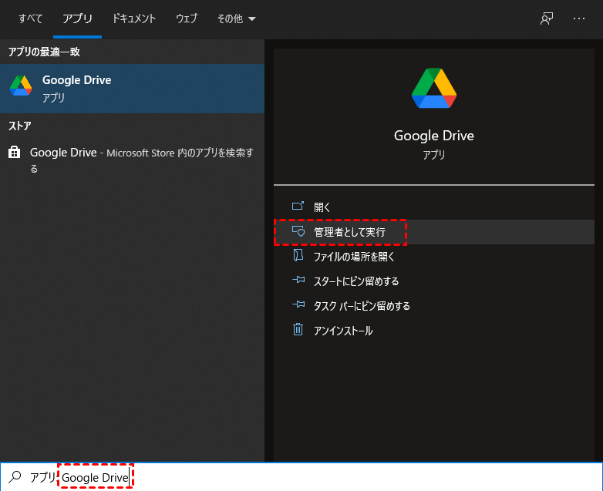Click the pin icon beside タスク バーにピン留めする
The image size is (603, 491).
click(298, 304)
